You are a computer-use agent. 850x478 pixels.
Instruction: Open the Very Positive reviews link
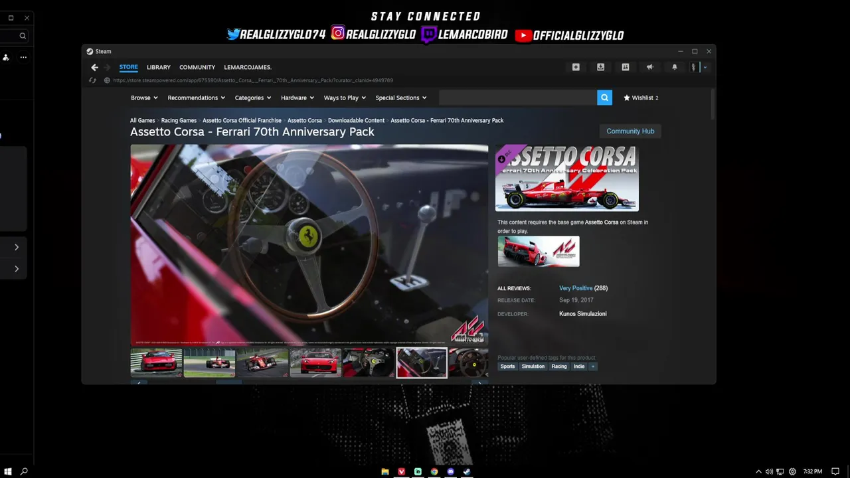coord(576,288)
